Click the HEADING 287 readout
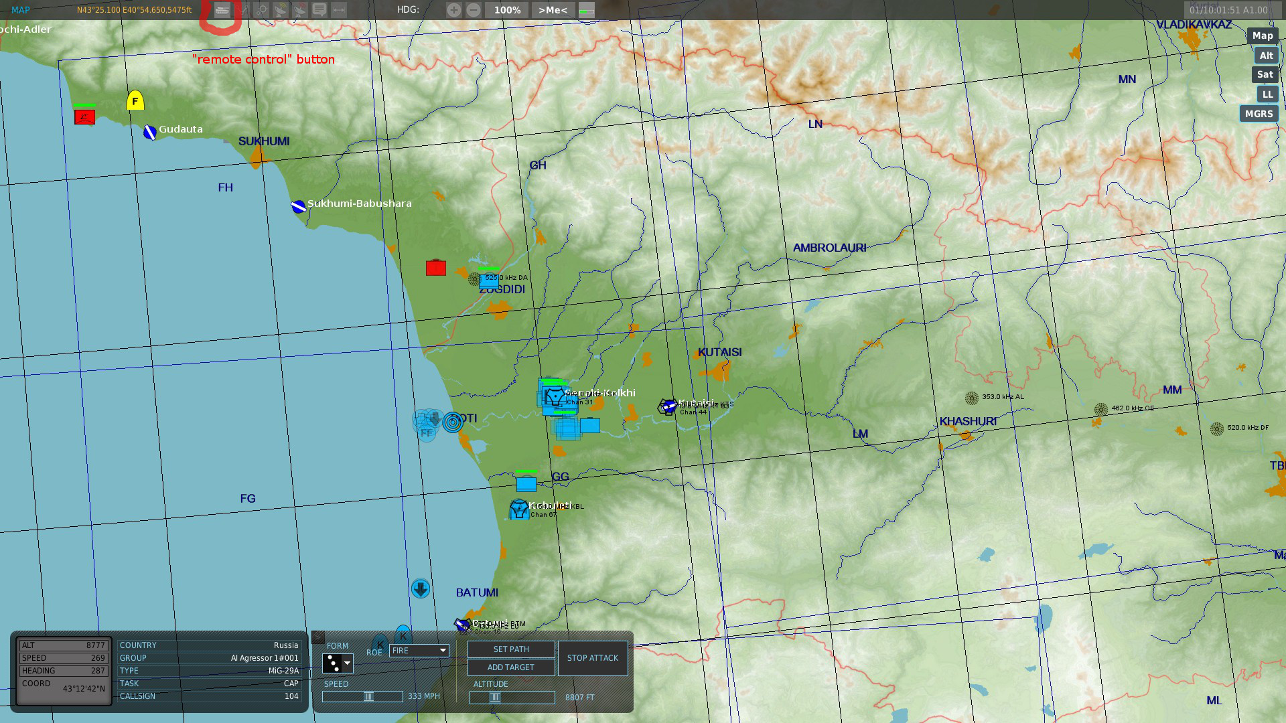 [x=64, y=671]
